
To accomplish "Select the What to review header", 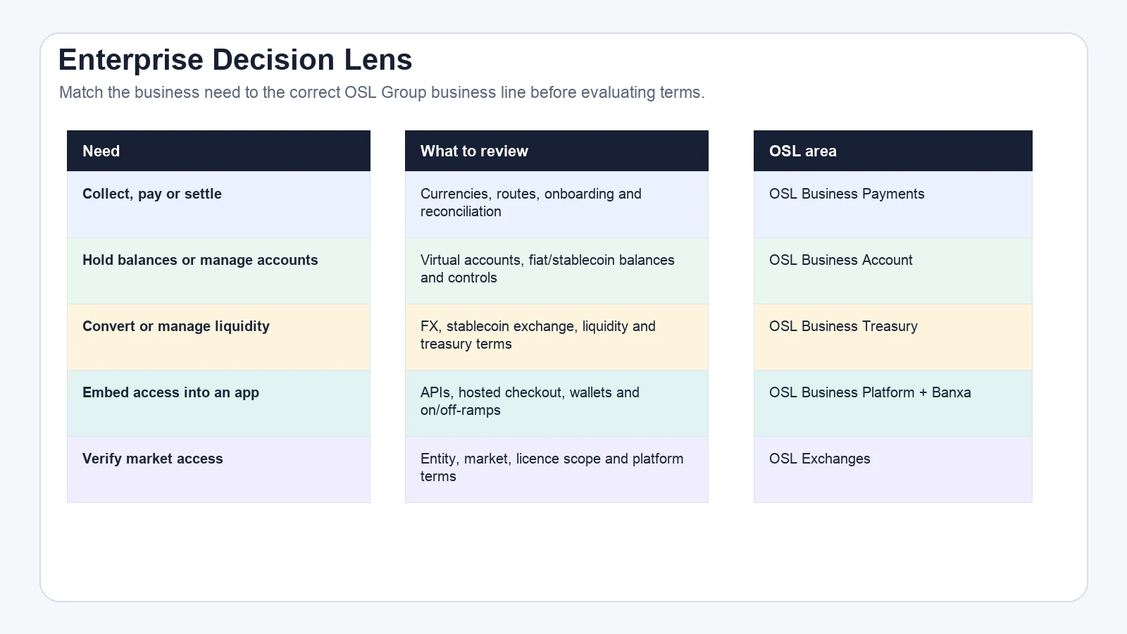I will (x=556, y=151).
